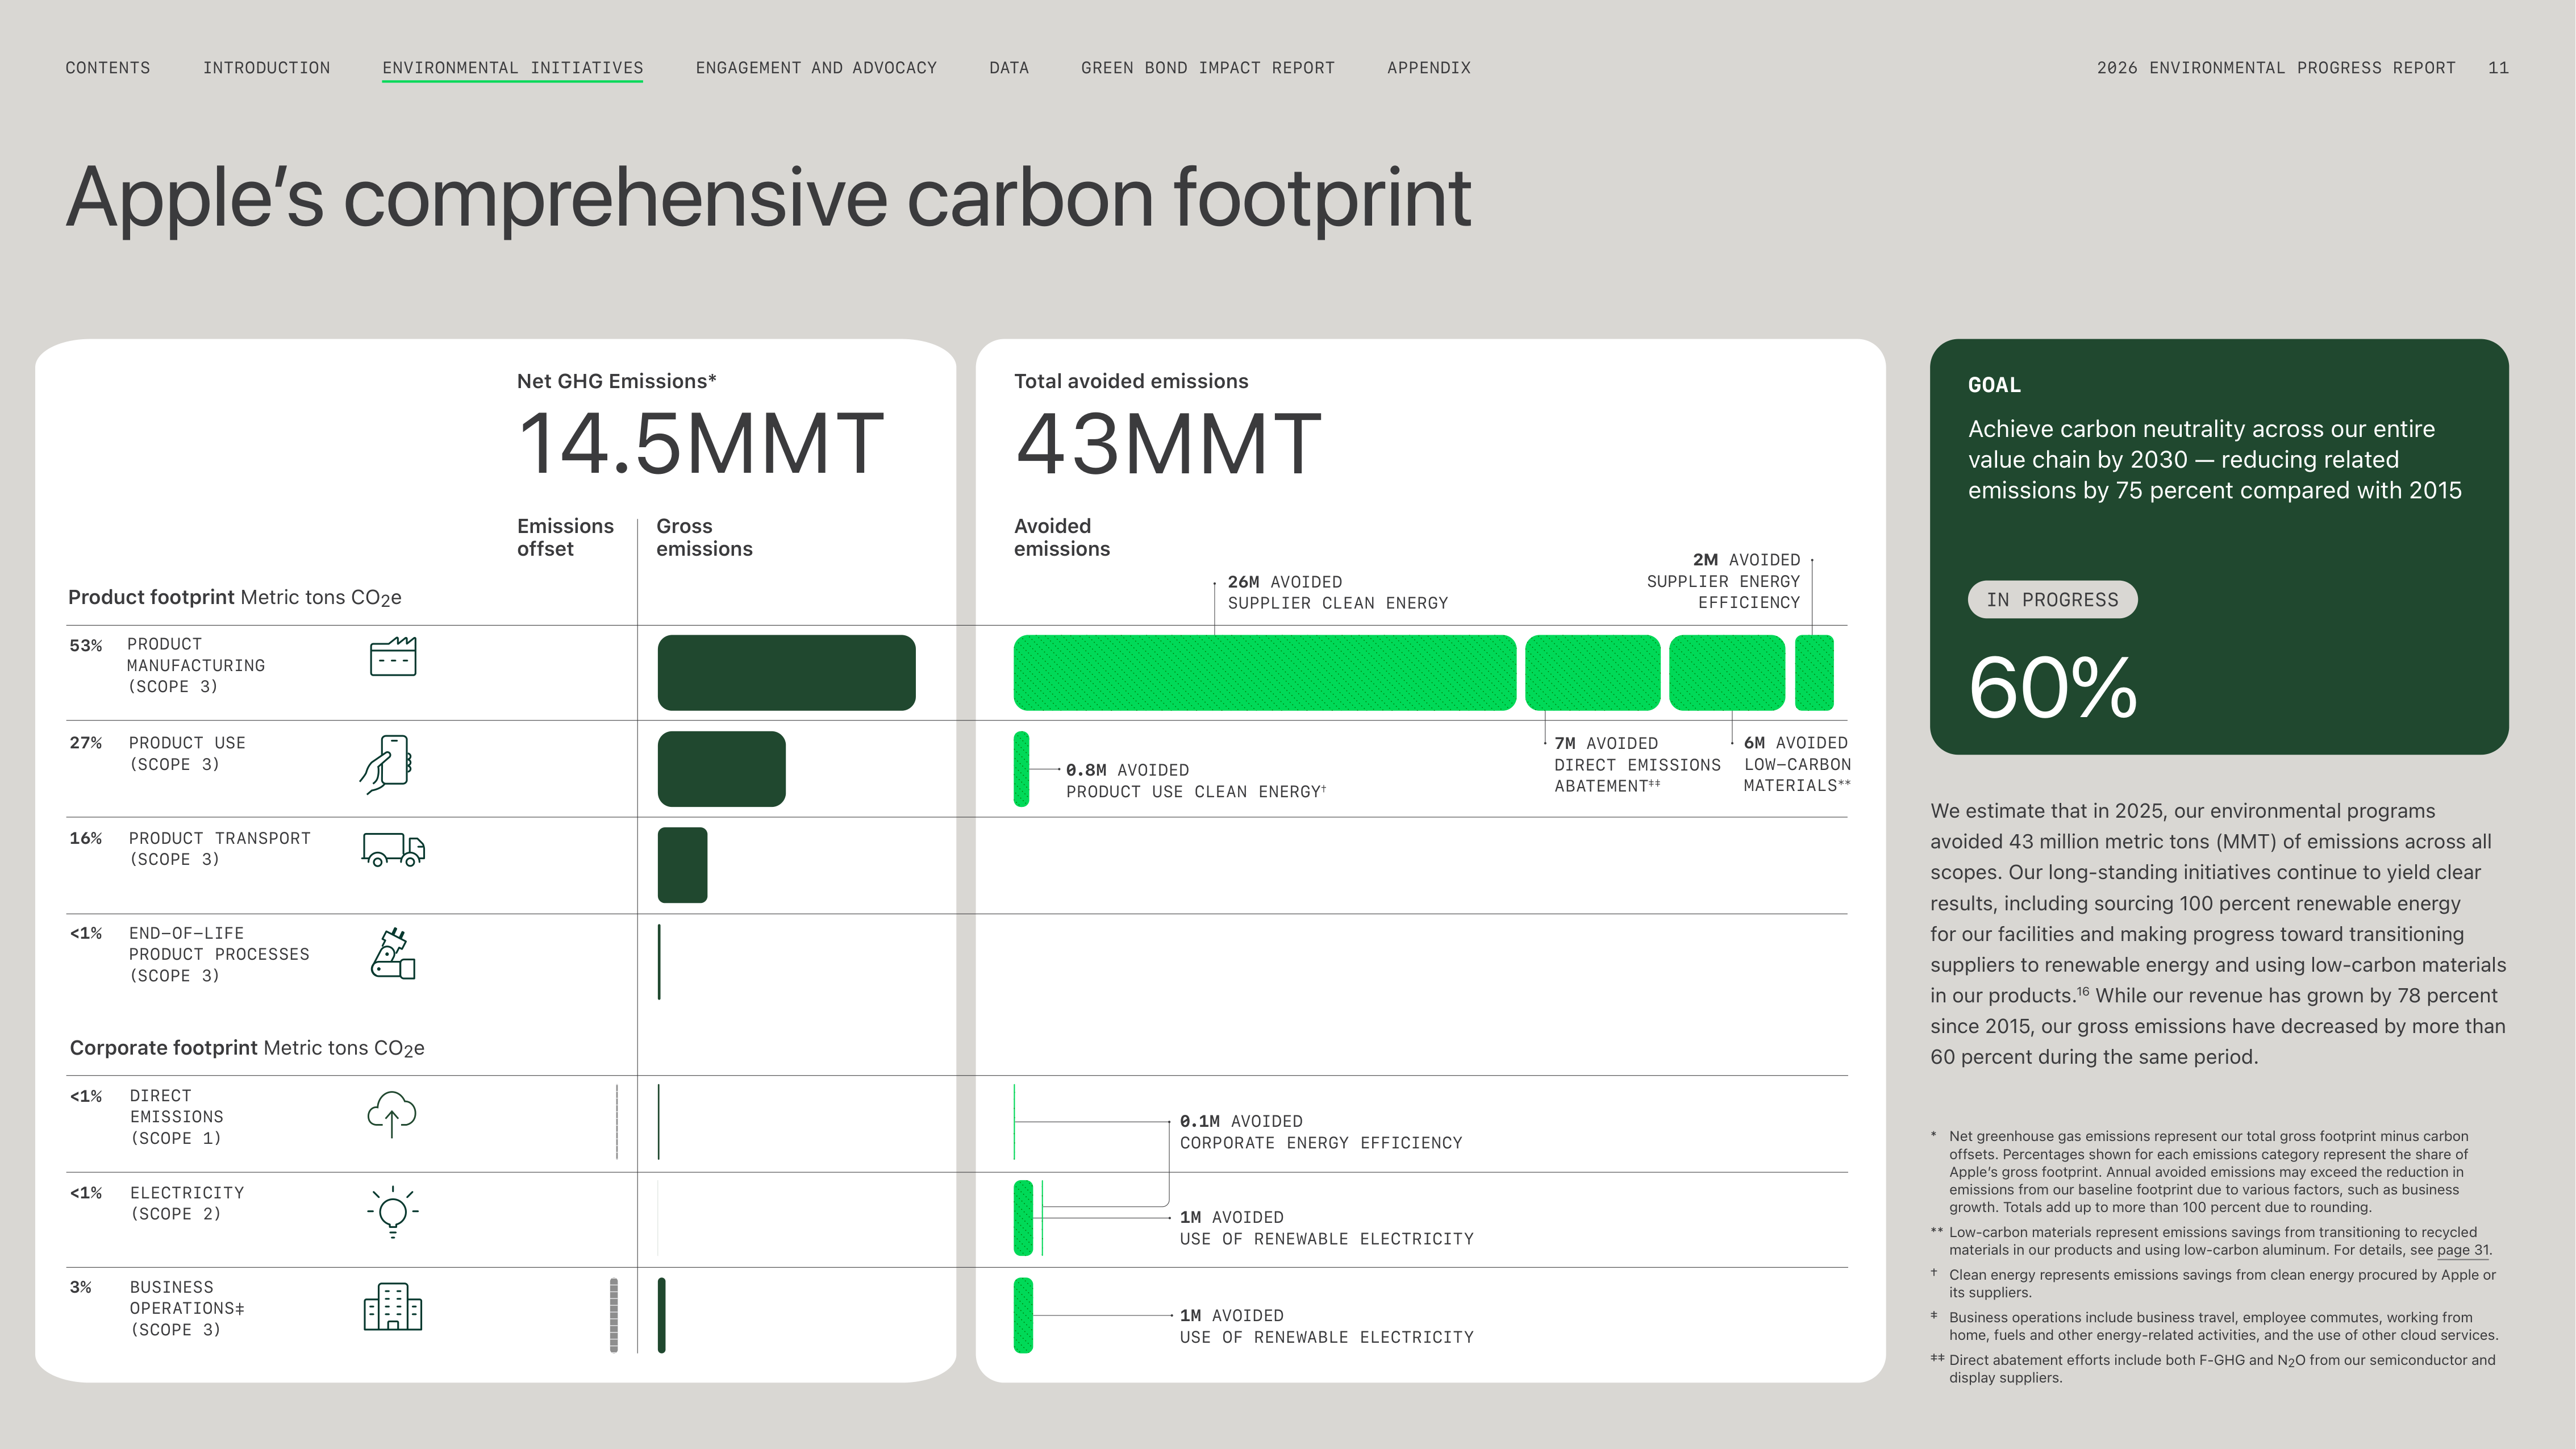Viewport: 2576px width, 1449px height.
Task: Click 'DIRECT EMISSIONS (SCOPE 1)' label
Action: click(x=176, y=1117)
